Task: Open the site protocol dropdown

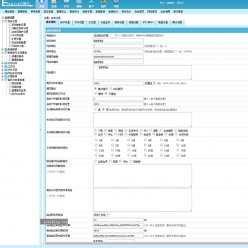Action: point(106,36)
